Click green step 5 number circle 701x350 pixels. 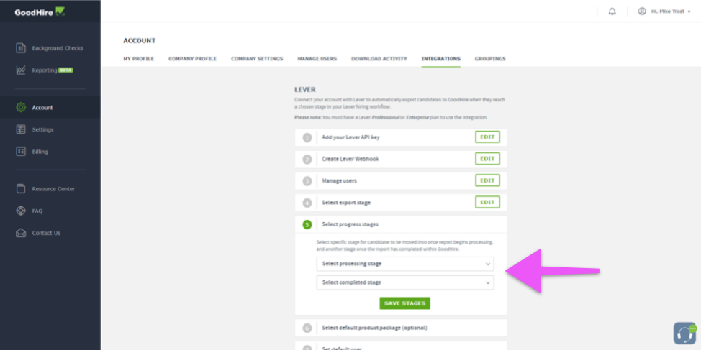pos(307,224)
